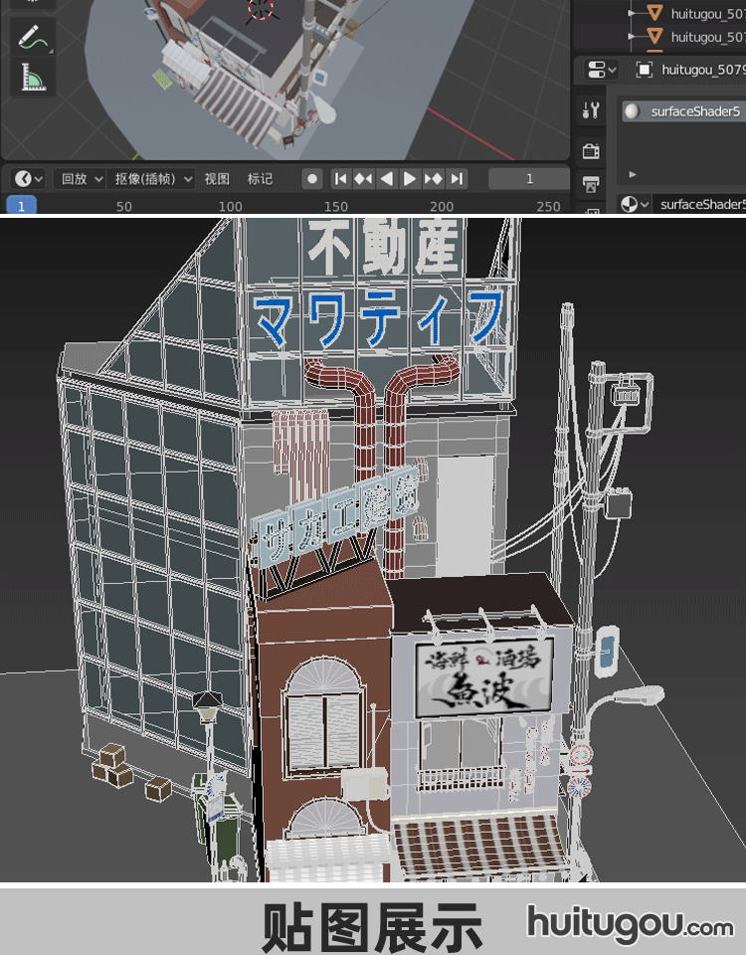Jump to previous keyframe
Viewport: 746px width, 955px height.
pos(363,179)
